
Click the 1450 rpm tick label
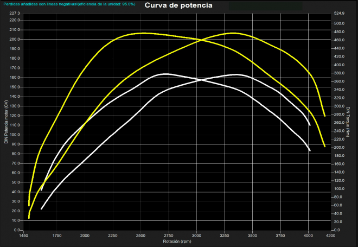click(24, 236)
